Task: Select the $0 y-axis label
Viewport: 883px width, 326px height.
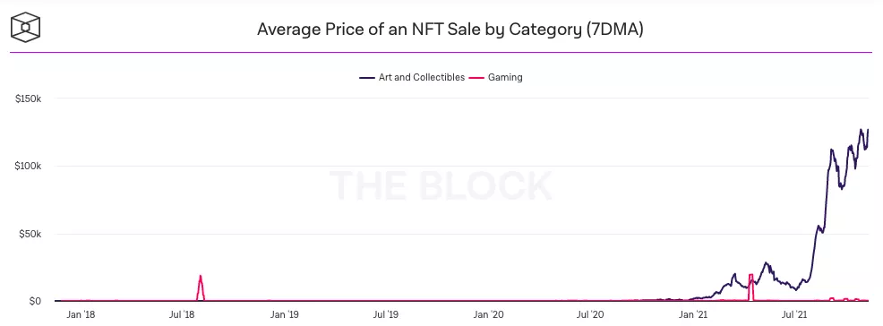Action: pos(36,301)
